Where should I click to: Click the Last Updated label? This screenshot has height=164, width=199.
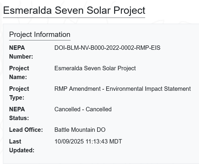tap(21, 146)
